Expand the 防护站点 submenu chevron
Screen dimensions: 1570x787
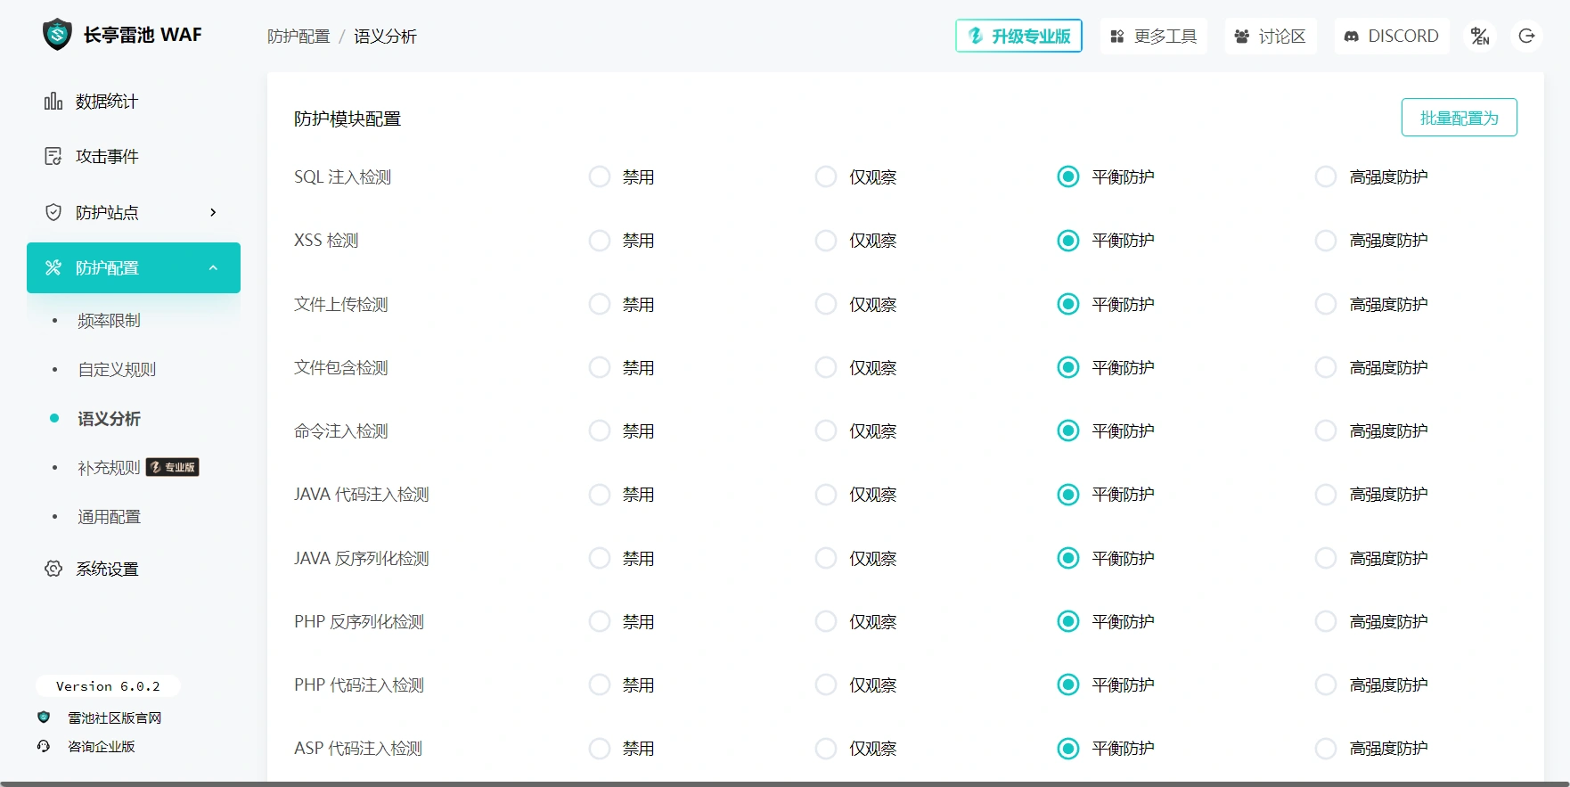213,212
